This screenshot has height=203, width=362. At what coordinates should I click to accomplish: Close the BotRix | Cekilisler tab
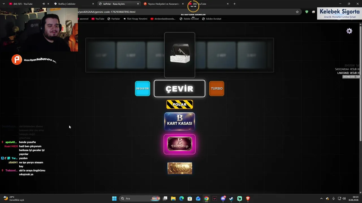[x=93, y=4]
